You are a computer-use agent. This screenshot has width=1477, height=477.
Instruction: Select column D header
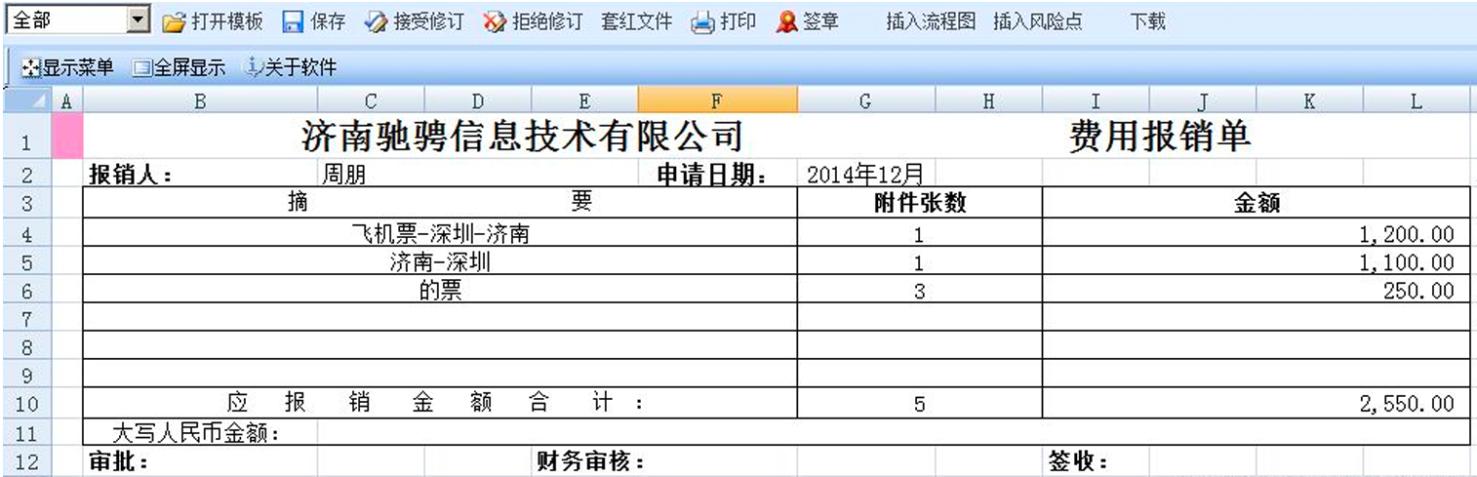(478, 100)
